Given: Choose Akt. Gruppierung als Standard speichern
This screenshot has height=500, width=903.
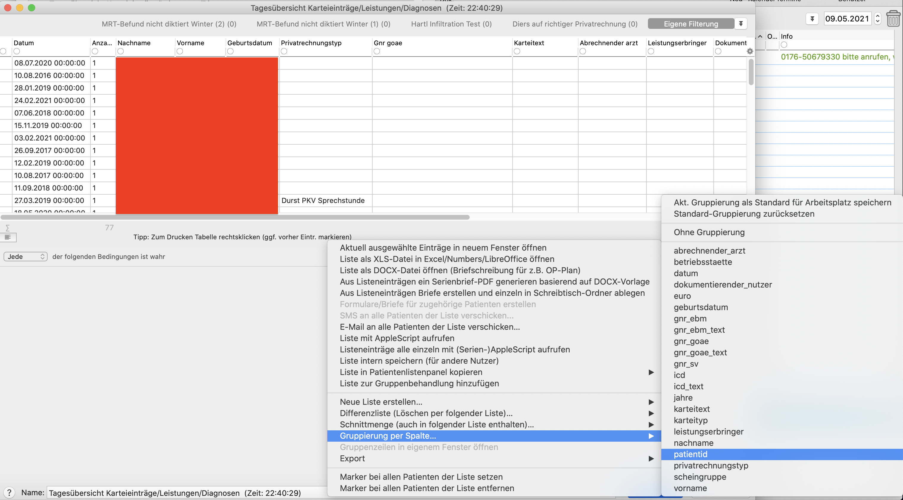Looking at the screenshot, I should tap(782, 202).
